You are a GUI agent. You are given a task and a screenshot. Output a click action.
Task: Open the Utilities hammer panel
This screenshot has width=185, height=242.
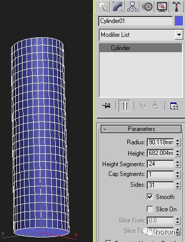click(x=176, y=7)
